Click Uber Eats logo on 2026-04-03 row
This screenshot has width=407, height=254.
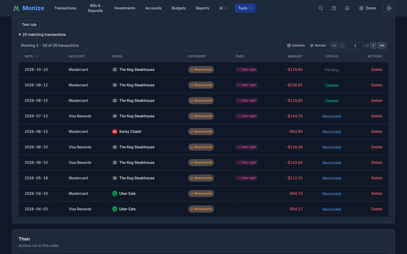click(x=115, y=209)
